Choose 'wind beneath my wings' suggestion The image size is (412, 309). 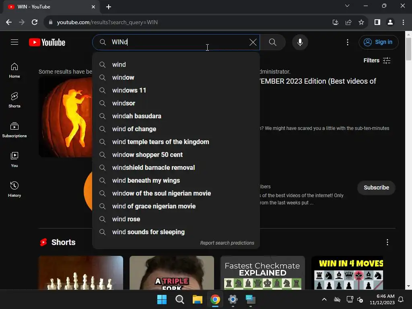(x=176, y=180)
